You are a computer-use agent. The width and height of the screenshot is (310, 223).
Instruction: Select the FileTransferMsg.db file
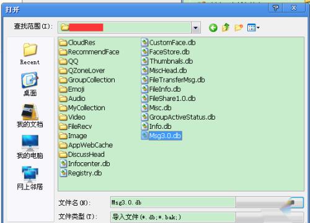click(173, 80)
